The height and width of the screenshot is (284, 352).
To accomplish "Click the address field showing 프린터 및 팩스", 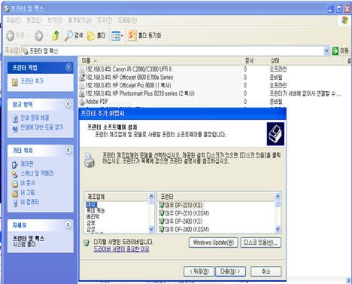I will coord(173,51).
